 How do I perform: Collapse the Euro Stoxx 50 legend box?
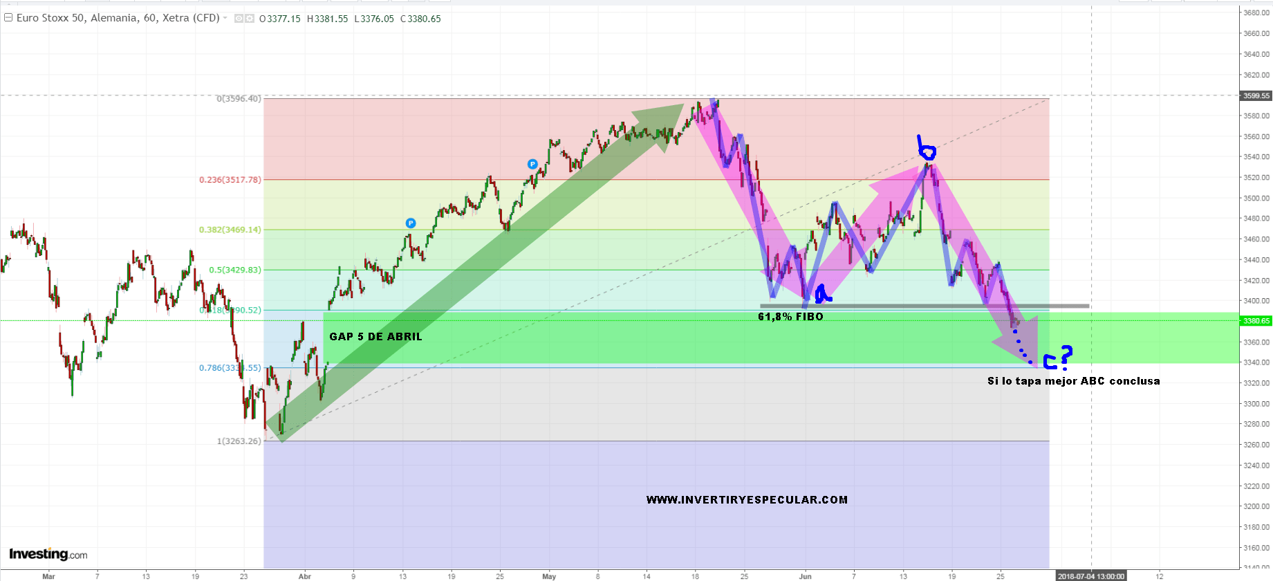pos(8,18)
